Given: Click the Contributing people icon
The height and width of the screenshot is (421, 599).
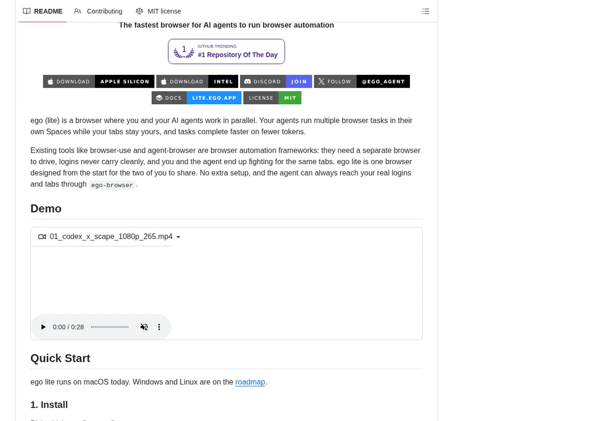Looking at the screenshot, I should point(78,11).
